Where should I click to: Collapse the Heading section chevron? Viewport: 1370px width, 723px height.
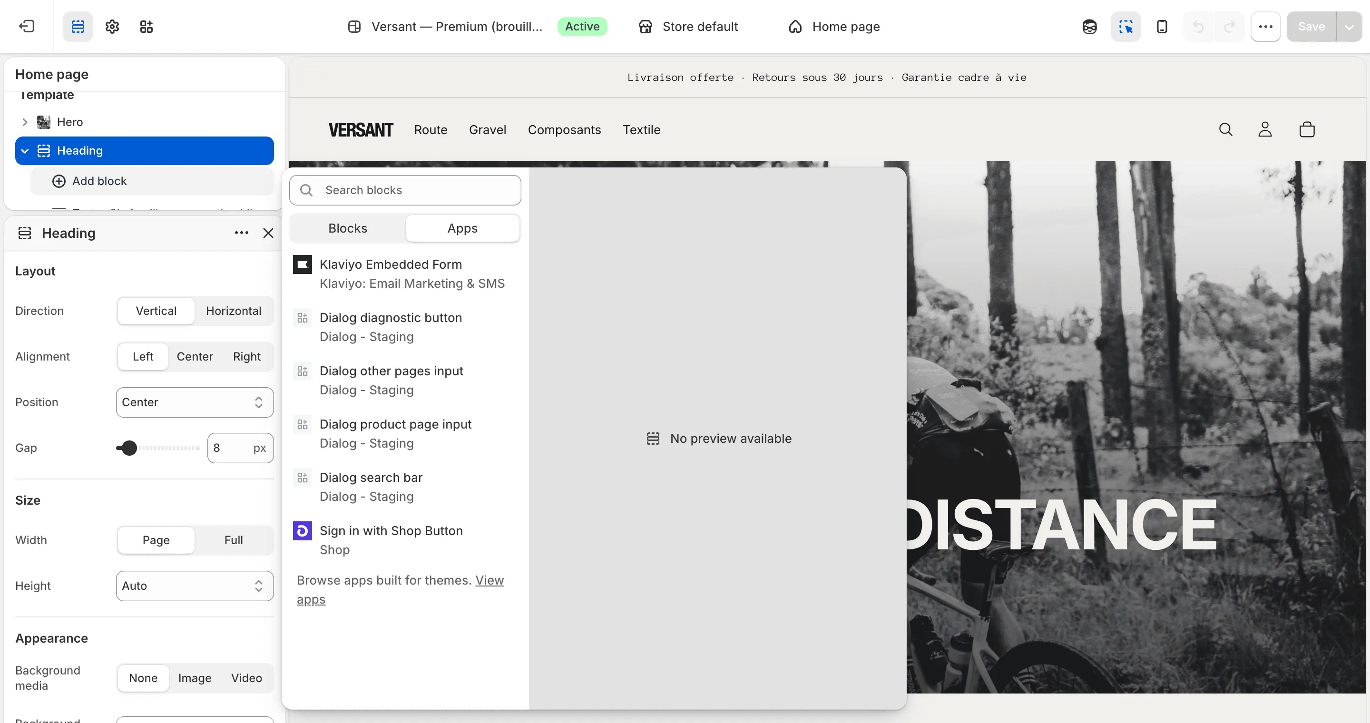[x=24, y=151]
